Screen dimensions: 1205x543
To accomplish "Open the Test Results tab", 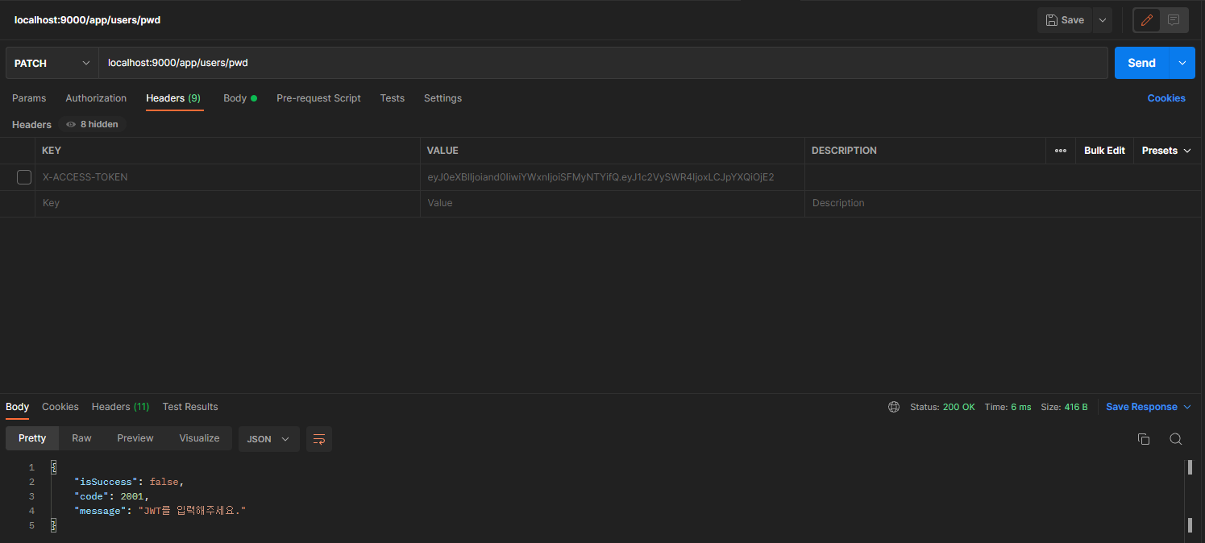I will point(190,407).
